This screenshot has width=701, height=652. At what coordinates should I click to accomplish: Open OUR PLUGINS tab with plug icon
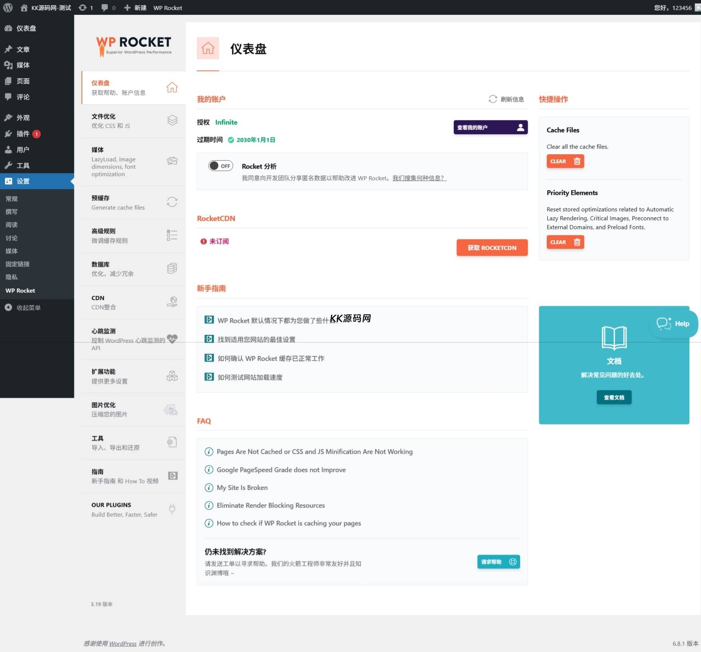tap(134, 509)
